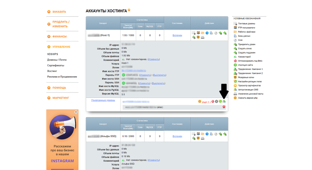The height and width of the screenshot is (170, 312).
Task: Open VDS/VPS in management menu
Action: 53,54
